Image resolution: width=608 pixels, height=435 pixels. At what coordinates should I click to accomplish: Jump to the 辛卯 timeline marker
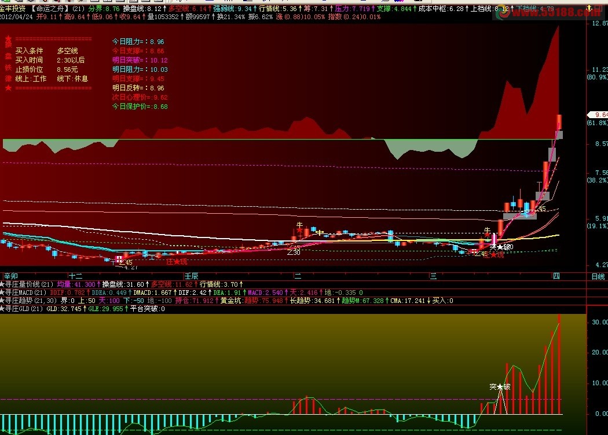click(x=11, y=276)
